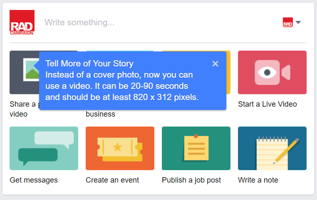Image resolution: width=317 pixels, height=200 pixels.
Task: Click the light blue tile above the tooltip
Action: (120, 51)
